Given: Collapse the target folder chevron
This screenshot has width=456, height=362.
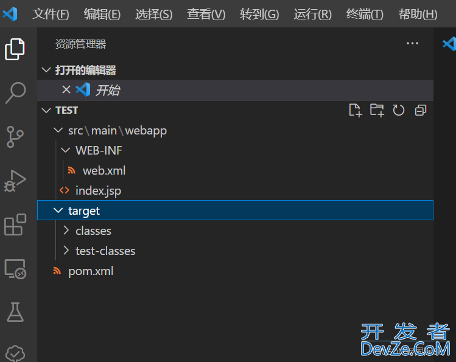Looking at the screenshot, I should coord(58,211).
